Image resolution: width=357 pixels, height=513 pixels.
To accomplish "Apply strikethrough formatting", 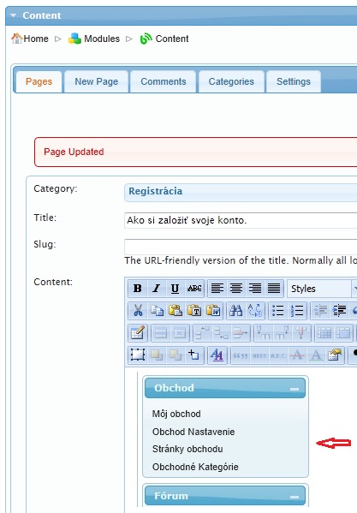I will click(194, 289).
